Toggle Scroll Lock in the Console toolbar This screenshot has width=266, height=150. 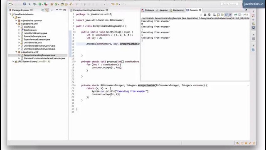218,15
